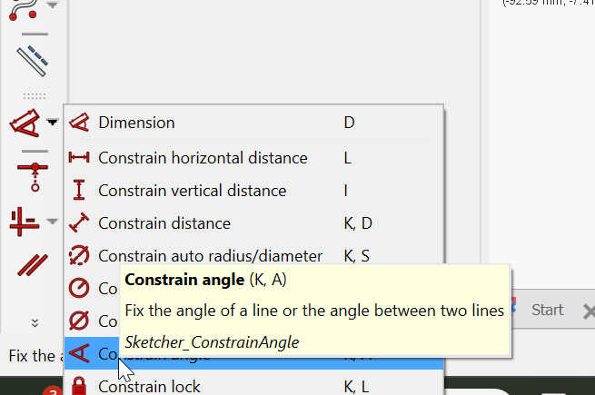Image resolution: width=595 pixels, height=395 pixels.
Task: Click the Constrain diameter icon
Action: coord(80,321)
